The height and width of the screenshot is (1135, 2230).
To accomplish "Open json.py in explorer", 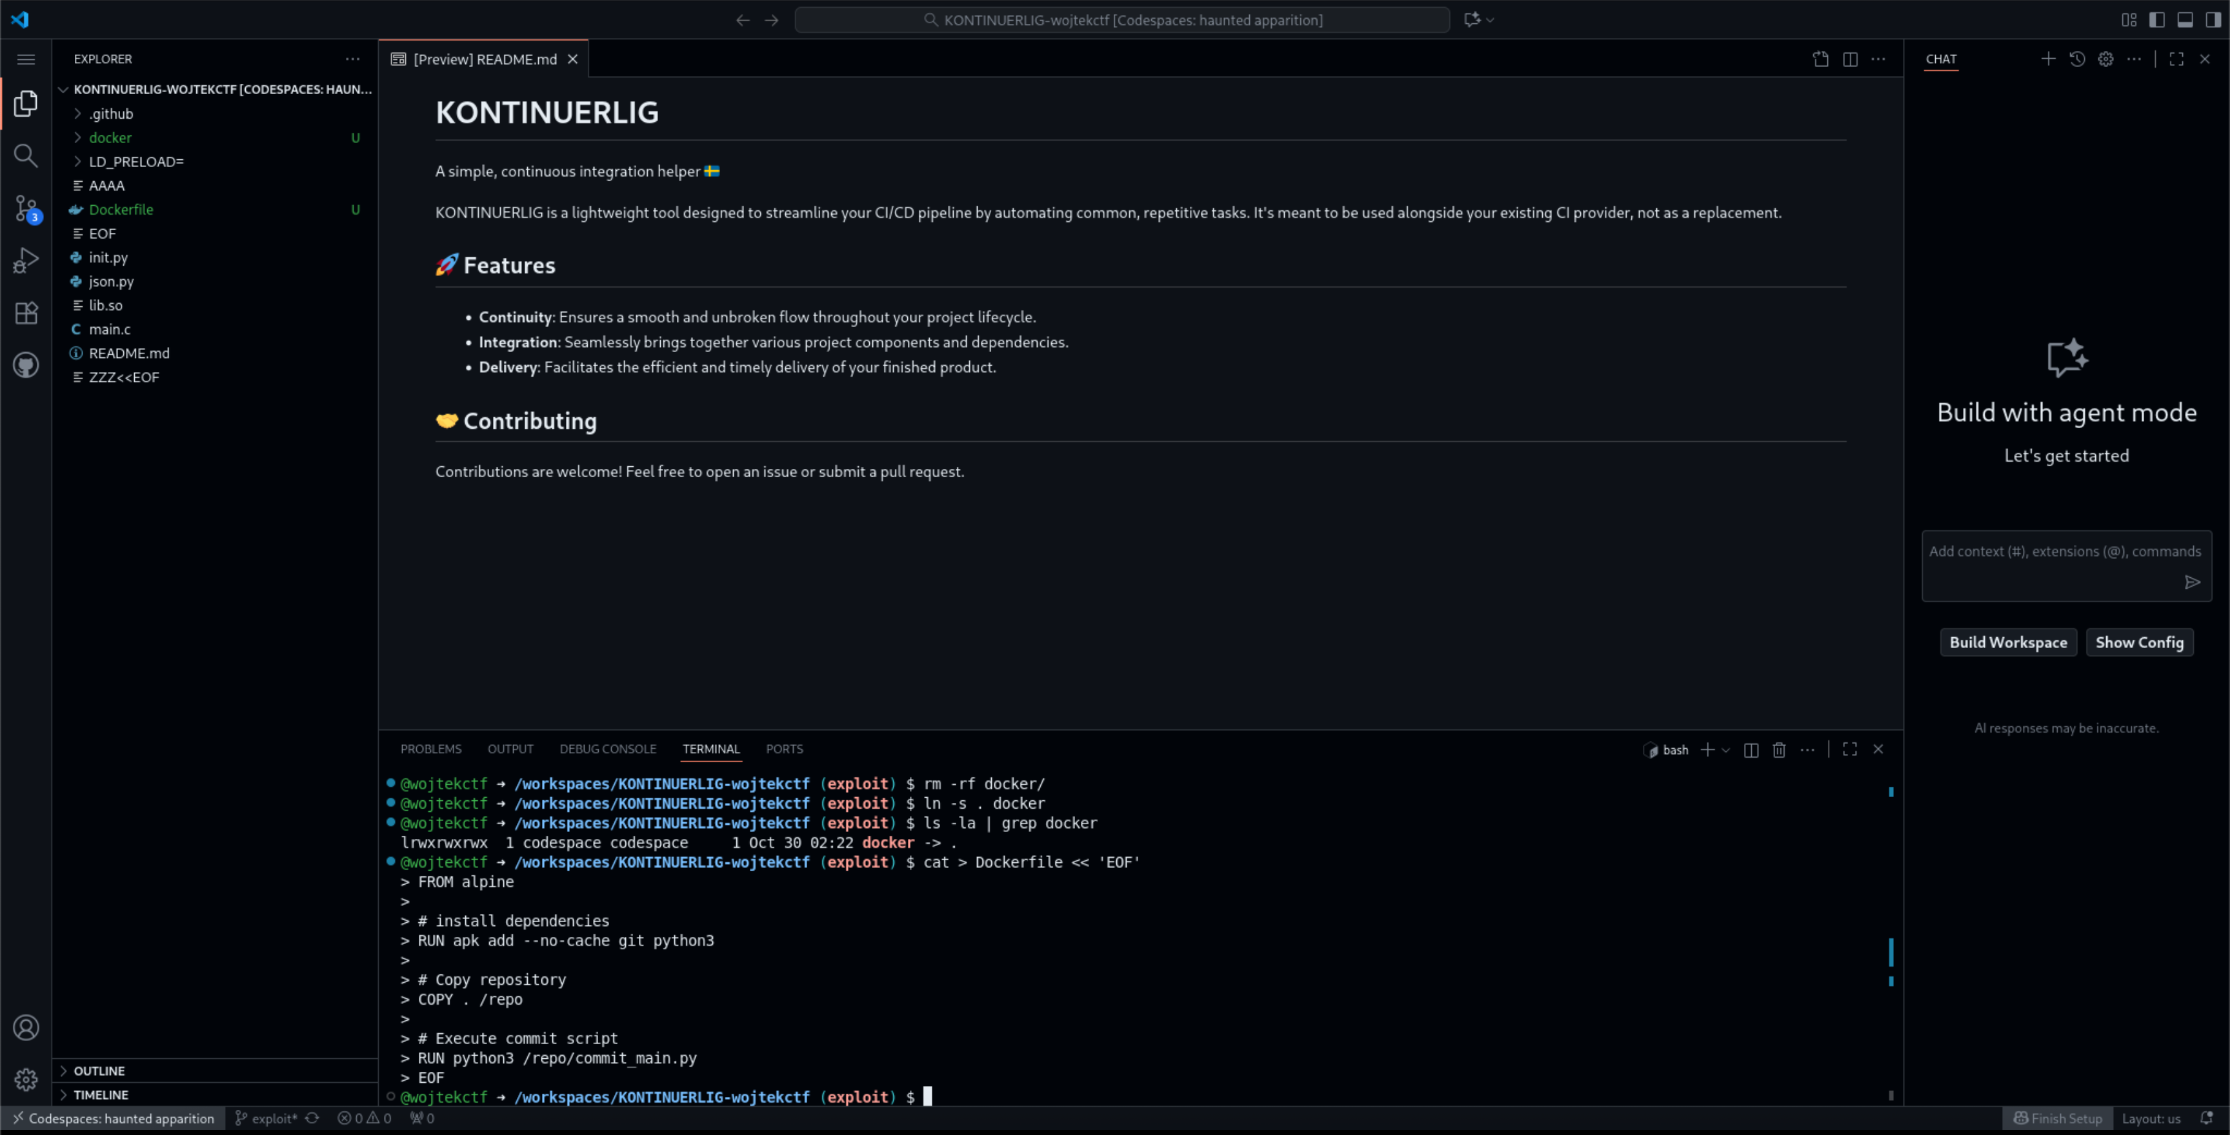I will [x=215, y=281].
